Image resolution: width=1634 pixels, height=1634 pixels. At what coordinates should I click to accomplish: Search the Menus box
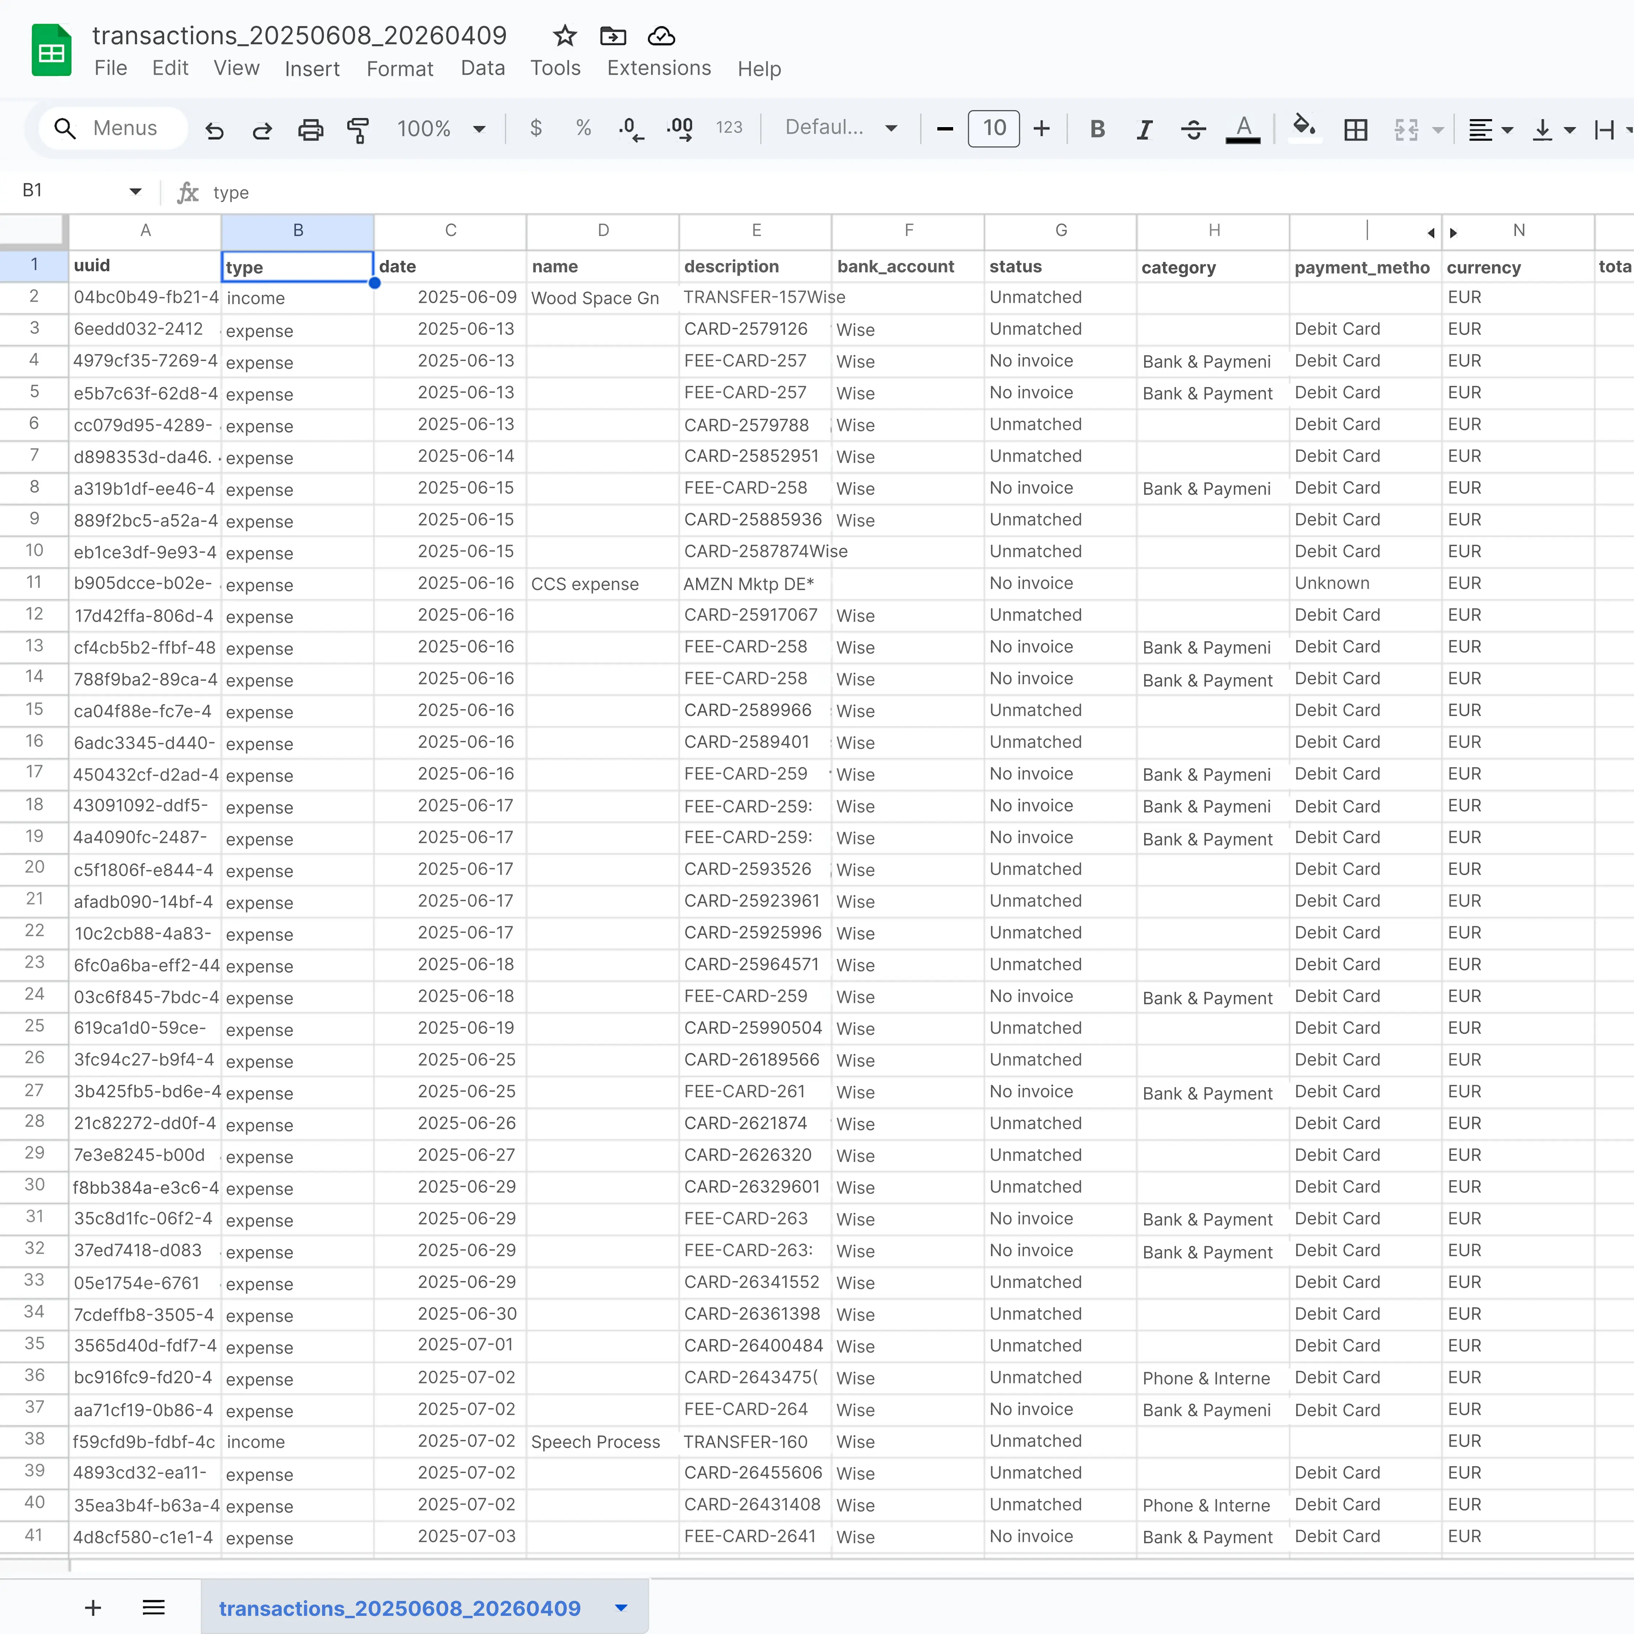(113, 129)
